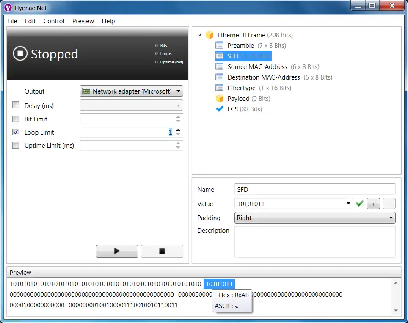Minimize the Hyenae.Net window
Screen dimensions: 408x323
coord(358,6)
